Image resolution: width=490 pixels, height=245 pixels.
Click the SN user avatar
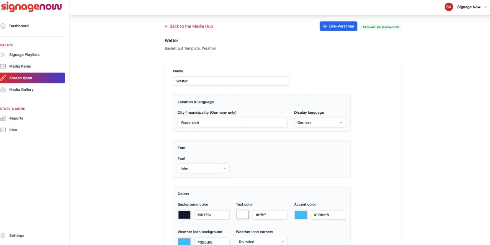[449, 7]
